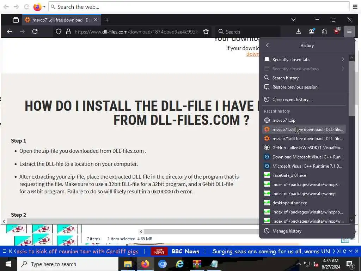Expand Recently closed tabs
Screen dimensions: 361x271
tap(304, 59)
